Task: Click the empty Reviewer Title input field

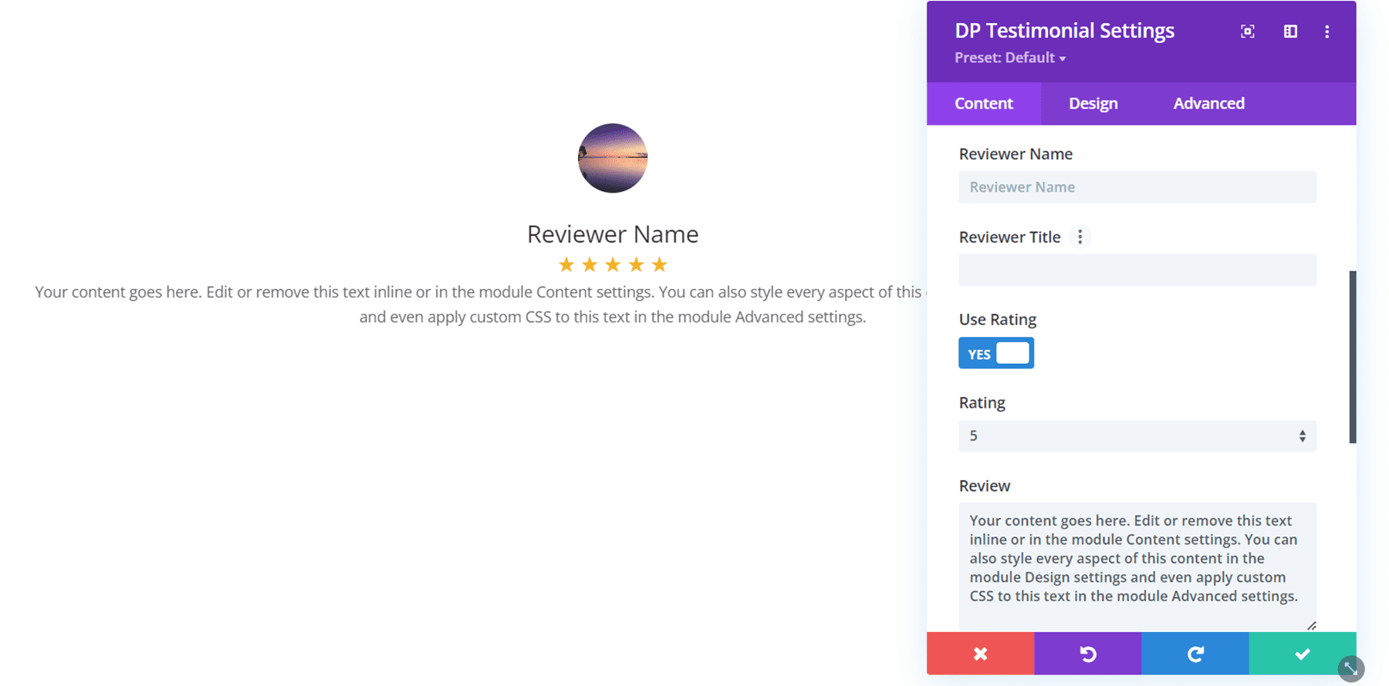Action: click(x=1137, y=271)
